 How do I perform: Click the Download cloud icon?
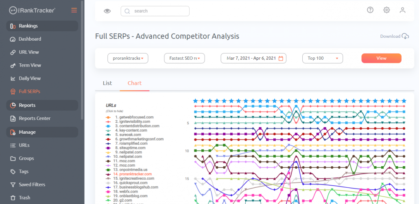pyautogui.click(x=405, y=36)
